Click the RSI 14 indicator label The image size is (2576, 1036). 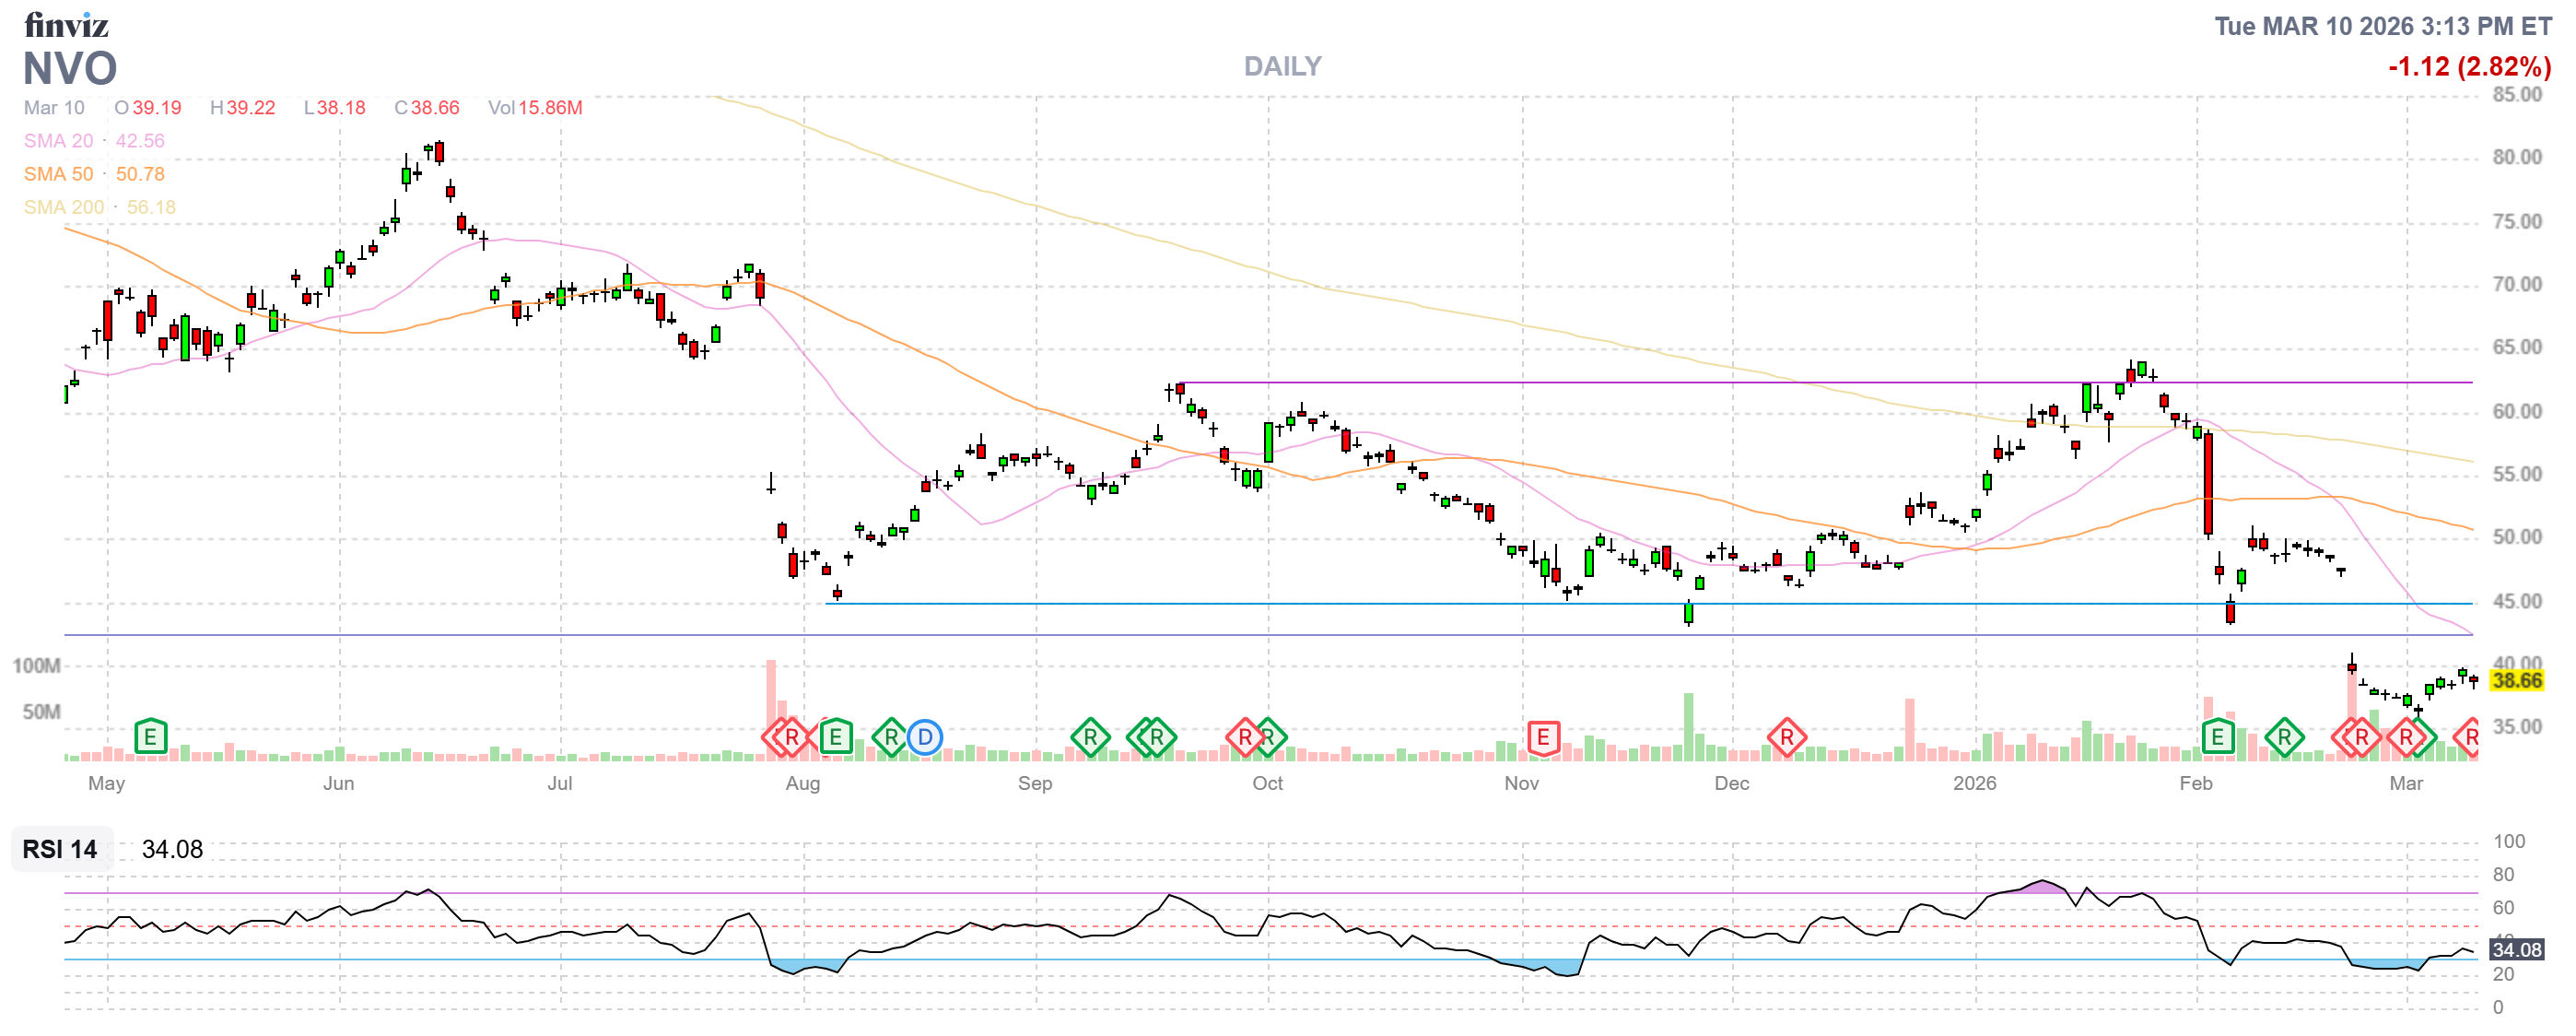(x=60, y=850)
